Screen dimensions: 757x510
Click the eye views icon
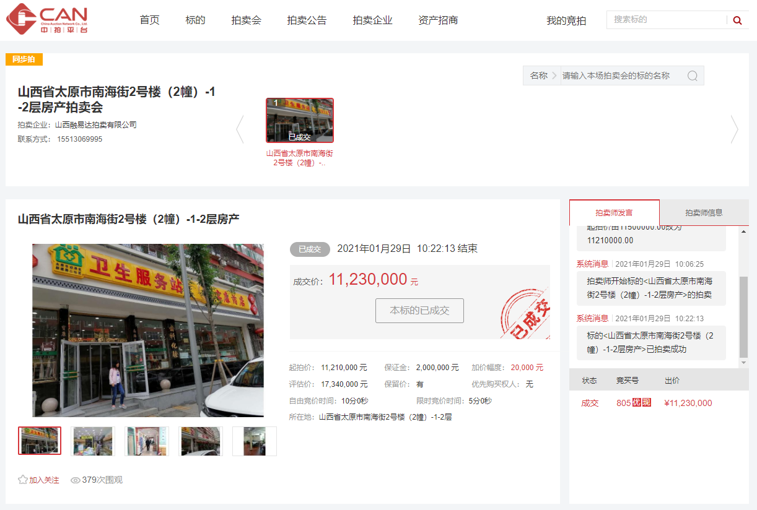[x=76, y=480]
